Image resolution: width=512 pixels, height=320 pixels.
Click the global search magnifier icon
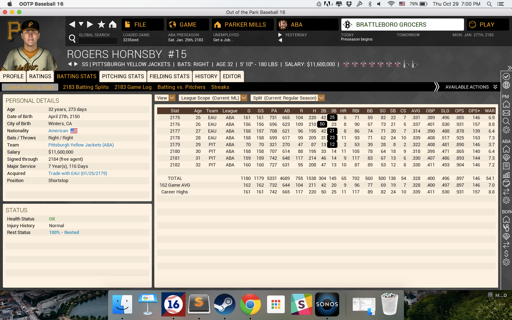point(72,38)
